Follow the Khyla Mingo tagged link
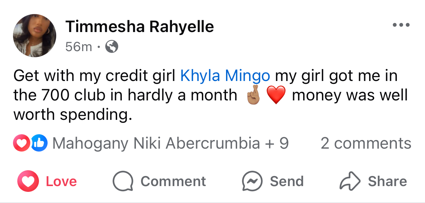This screenshot has height=203, width=425. pyautogui.click(x=225, y=76)
